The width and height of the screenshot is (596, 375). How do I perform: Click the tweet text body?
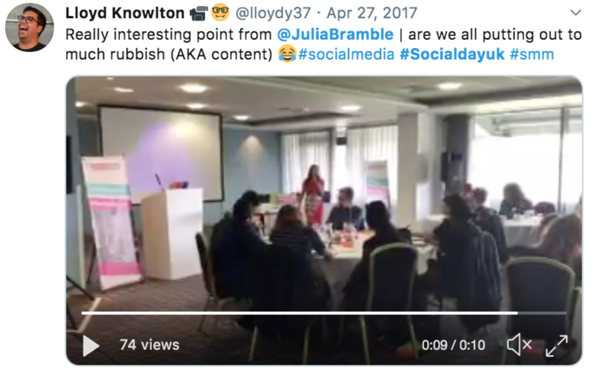pyautogui.click(x=324, y=44)
